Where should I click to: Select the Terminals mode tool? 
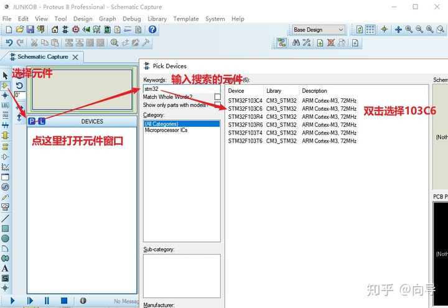click(5, 147)
